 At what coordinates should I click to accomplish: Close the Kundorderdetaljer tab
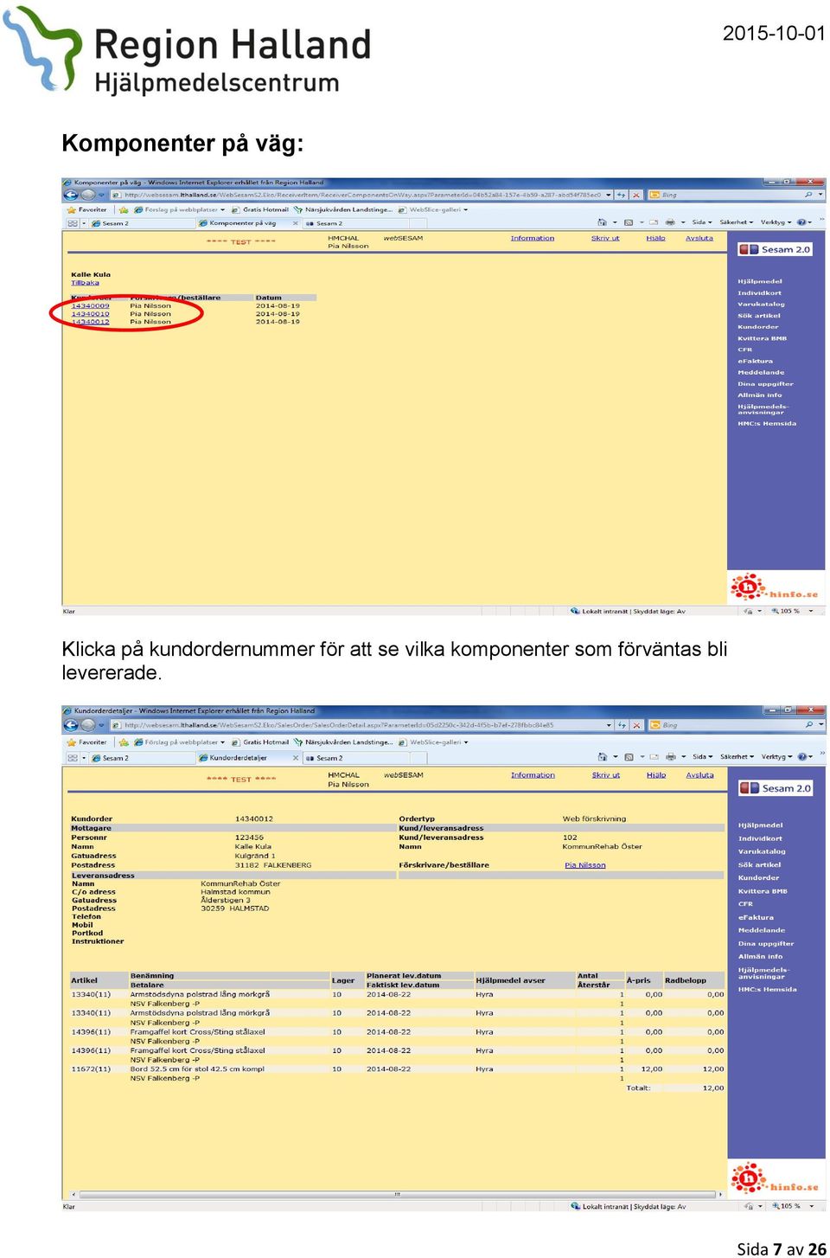(x=296, y=758)
